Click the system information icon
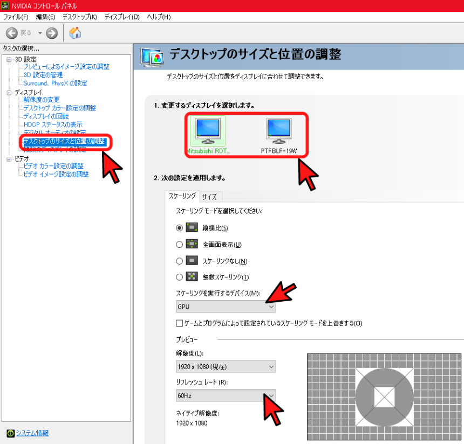 (x=10, y=433)
